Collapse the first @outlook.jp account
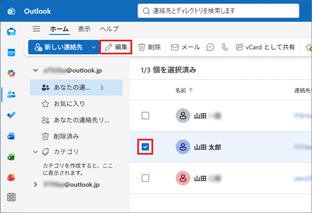This screenshot has height=213, width=312. [x=35, y=70]
